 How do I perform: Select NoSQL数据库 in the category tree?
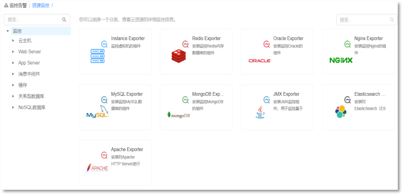(x=32, y=107)
